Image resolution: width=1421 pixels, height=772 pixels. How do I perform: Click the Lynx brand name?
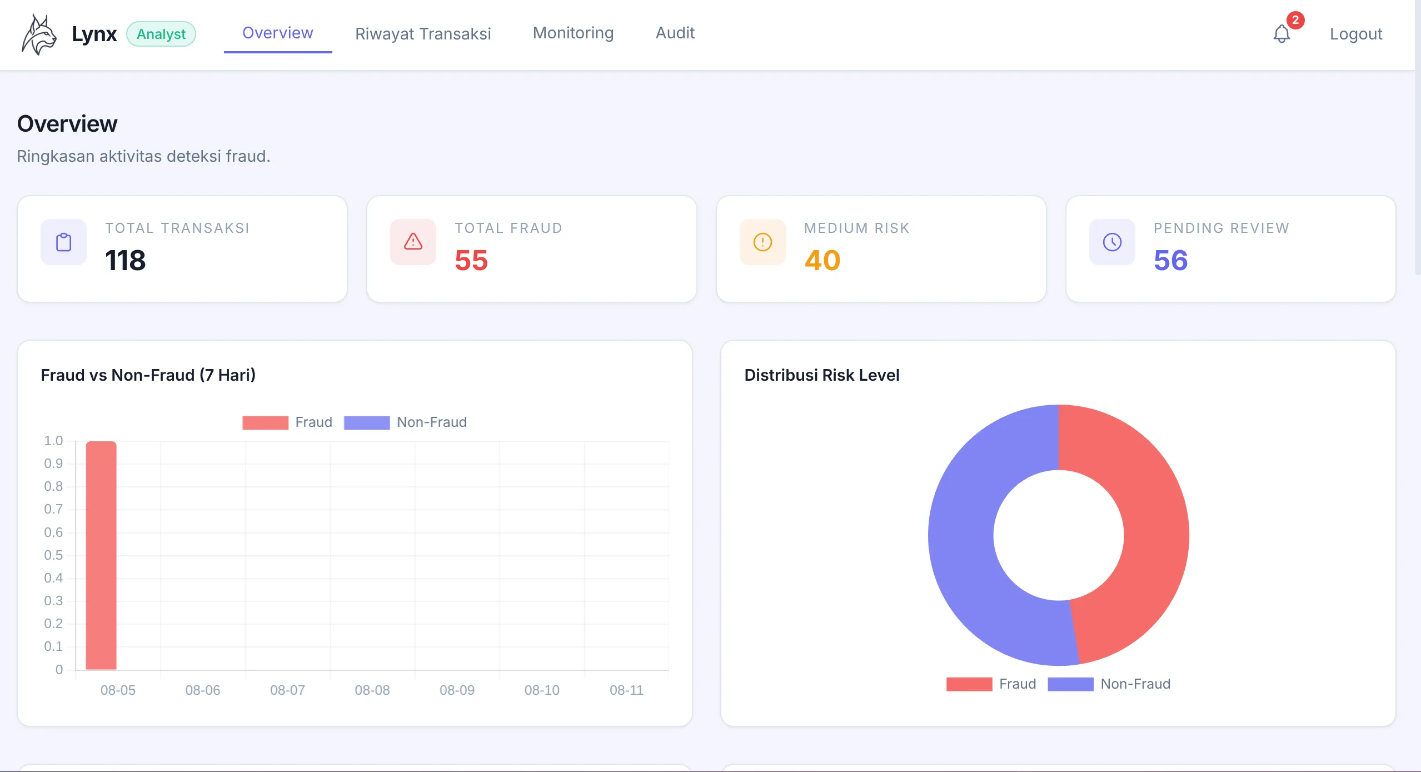click(x=94, y=34)
